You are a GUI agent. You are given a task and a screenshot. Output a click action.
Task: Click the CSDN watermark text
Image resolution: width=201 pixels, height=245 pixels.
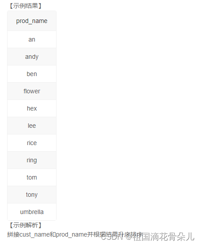point(112,237)
